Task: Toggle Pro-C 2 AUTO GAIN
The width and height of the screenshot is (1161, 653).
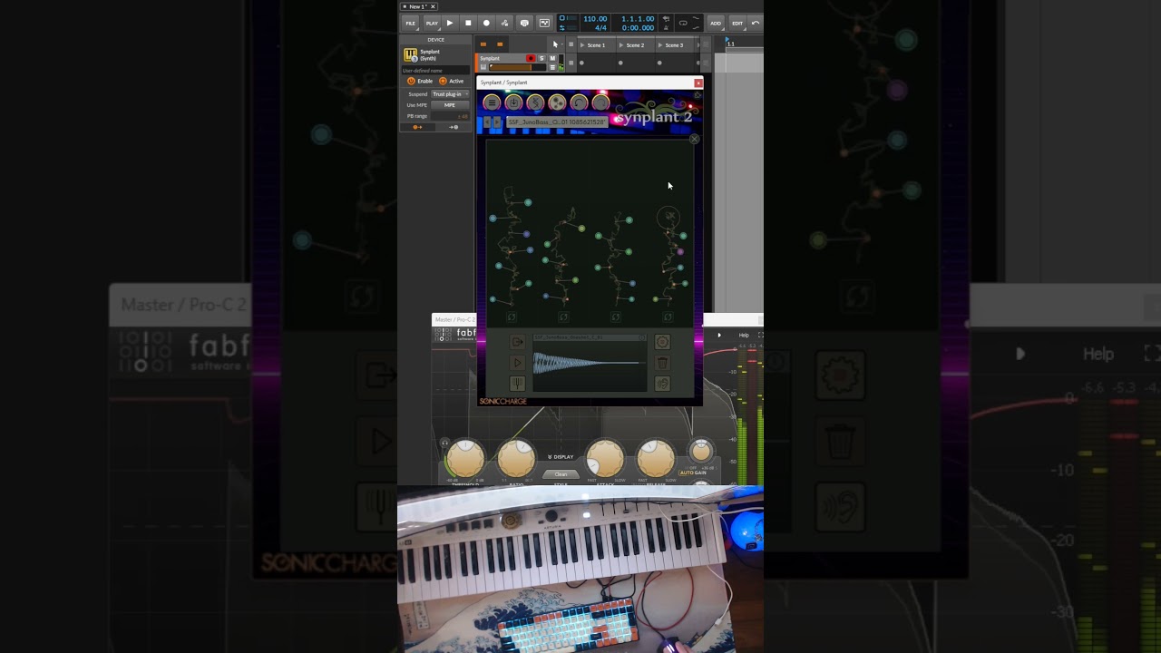Action: (693, 473)
